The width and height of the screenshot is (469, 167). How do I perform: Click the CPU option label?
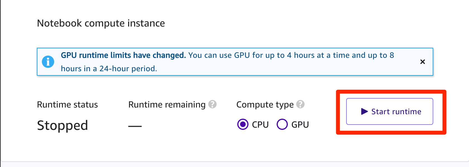(260, 125)
